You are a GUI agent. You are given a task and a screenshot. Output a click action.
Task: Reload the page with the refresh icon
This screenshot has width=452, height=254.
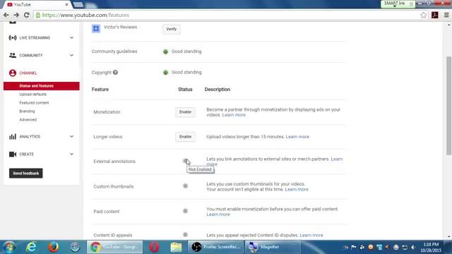(x=27, y=15)
